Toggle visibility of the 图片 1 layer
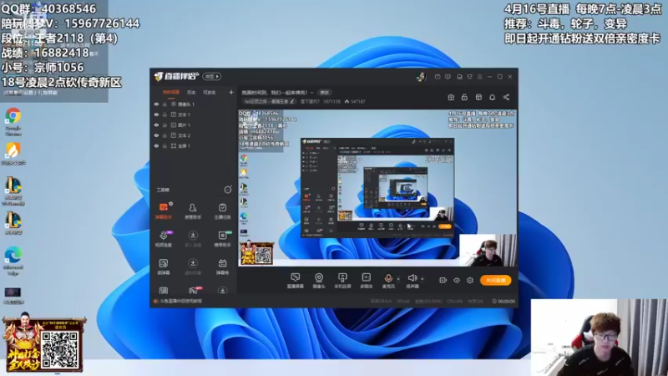 coord(156,124)
